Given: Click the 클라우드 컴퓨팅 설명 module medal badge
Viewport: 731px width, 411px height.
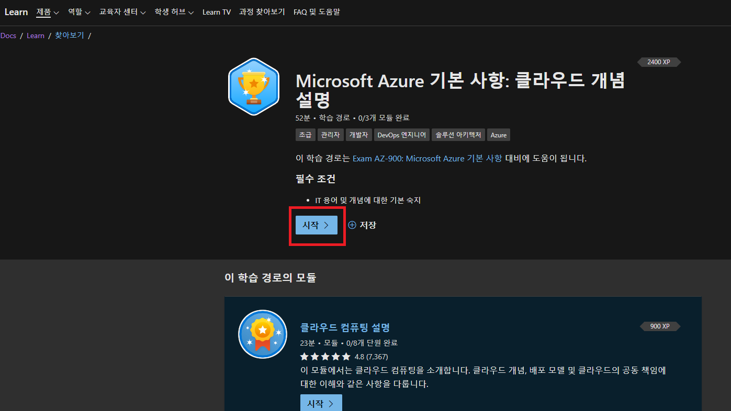Looking at the screenshot, I should [262, 334].
